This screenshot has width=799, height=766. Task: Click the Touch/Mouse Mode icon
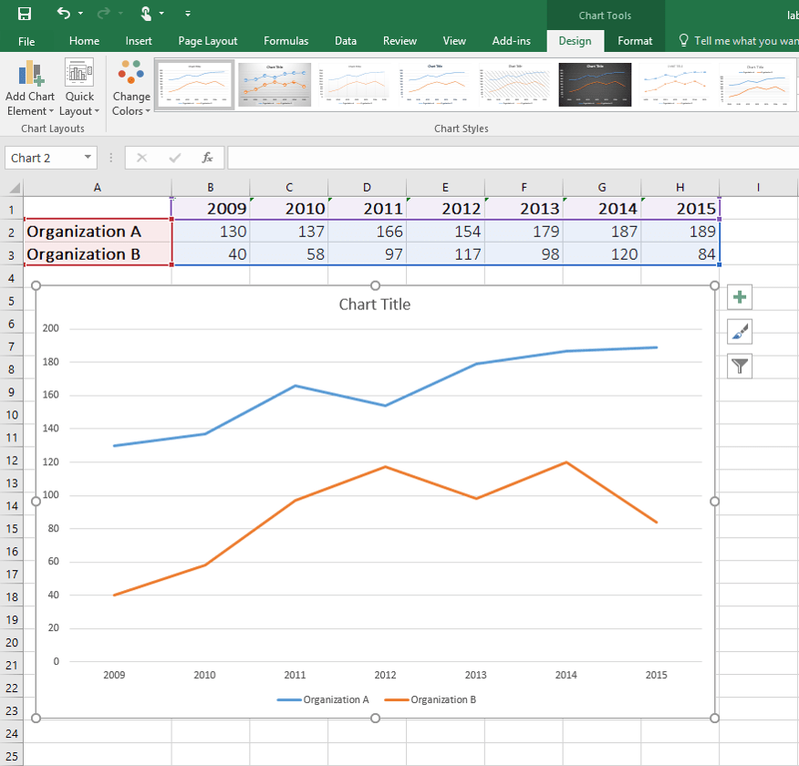[x=146, y=14]
